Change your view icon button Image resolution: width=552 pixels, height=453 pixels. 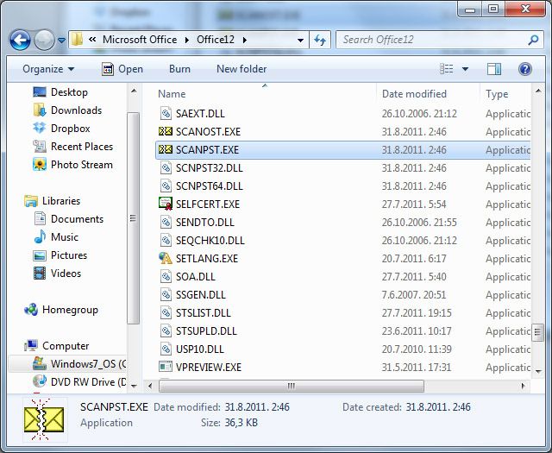pyautogui.click(x=447, y=69)
